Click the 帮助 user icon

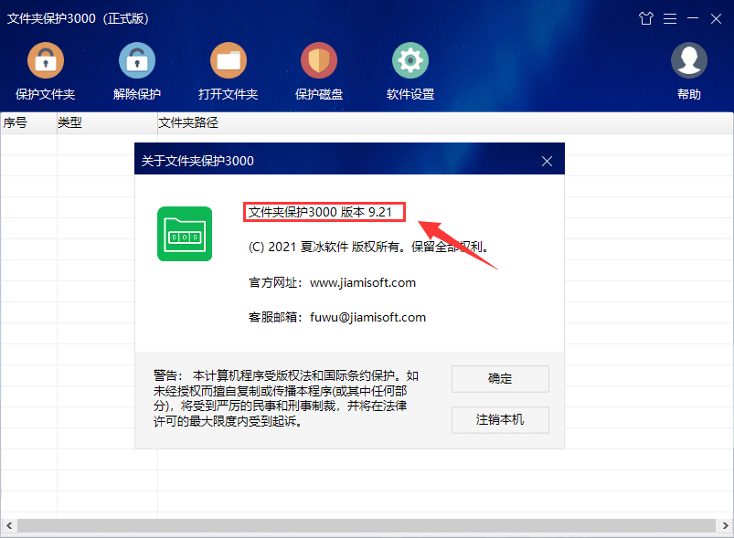688,60
